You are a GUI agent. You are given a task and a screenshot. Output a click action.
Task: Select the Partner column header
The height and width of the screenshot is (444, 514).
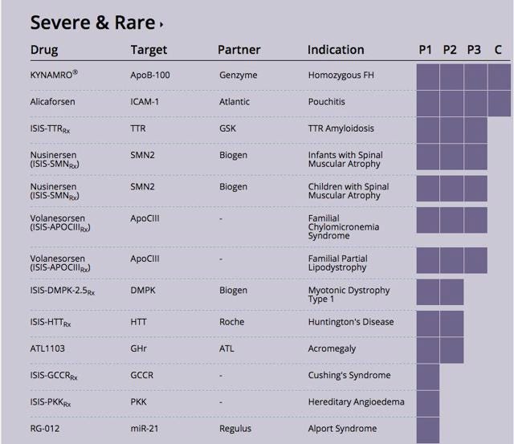pyautogui.click(x=239, y=50)
